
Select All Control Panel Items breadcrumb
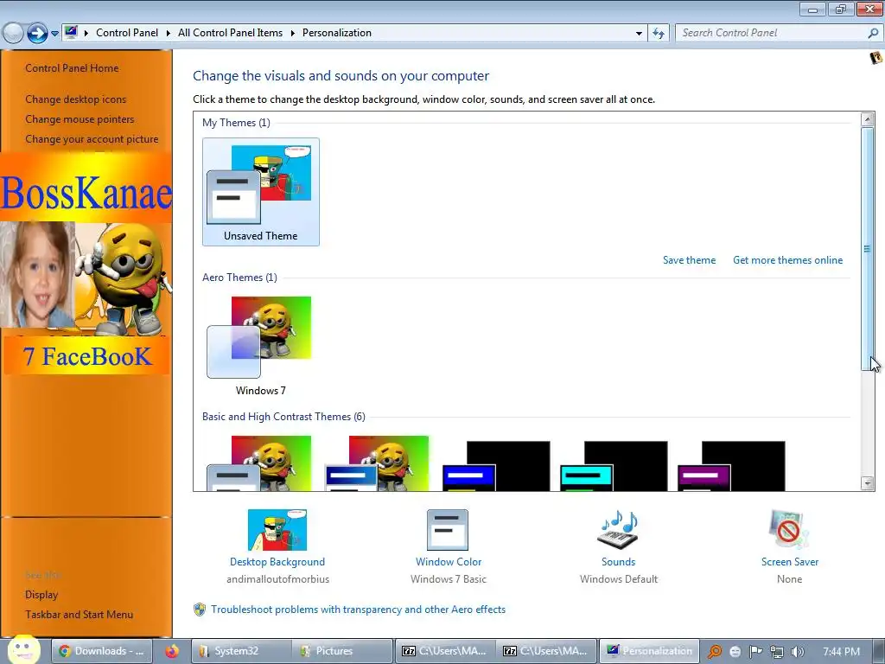pos(230,33)
